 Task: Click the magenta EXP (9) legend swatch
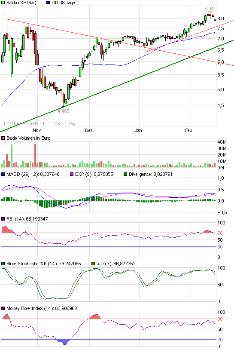pyautogui.click(x=72, y=174)
